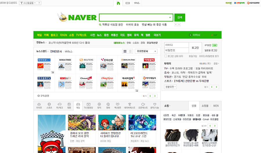
Task: Select the 영화 film reel icon tab
Action: coord(108,106)
